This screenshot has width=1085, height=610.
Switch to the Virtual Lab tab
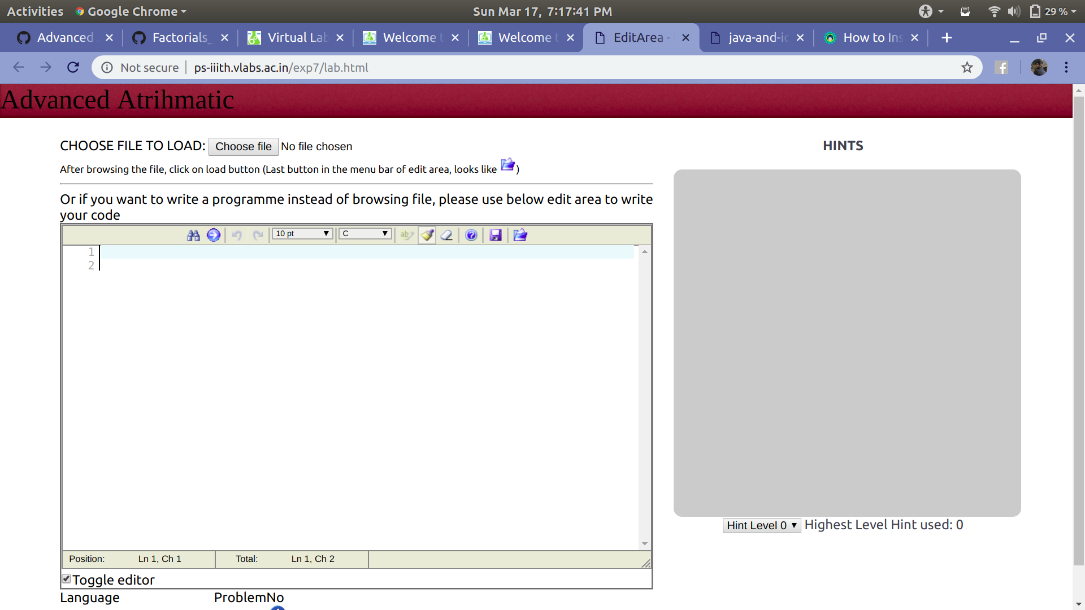point(296,38)
